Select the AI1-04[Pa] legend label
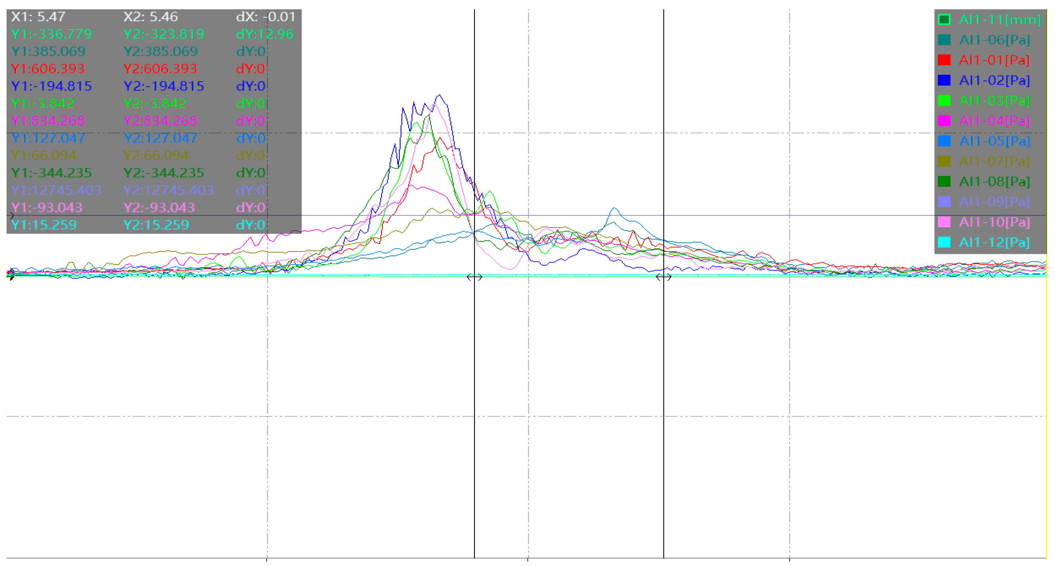Screen dimensions: 1055x566 pos(994,121)
